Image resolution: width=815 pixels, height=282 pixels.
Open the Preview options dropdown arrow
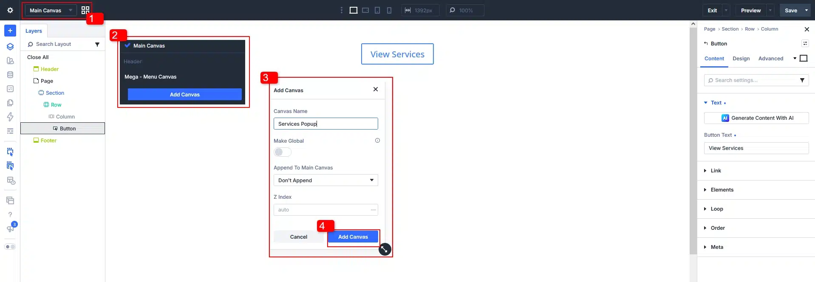[x=770, y=10]
